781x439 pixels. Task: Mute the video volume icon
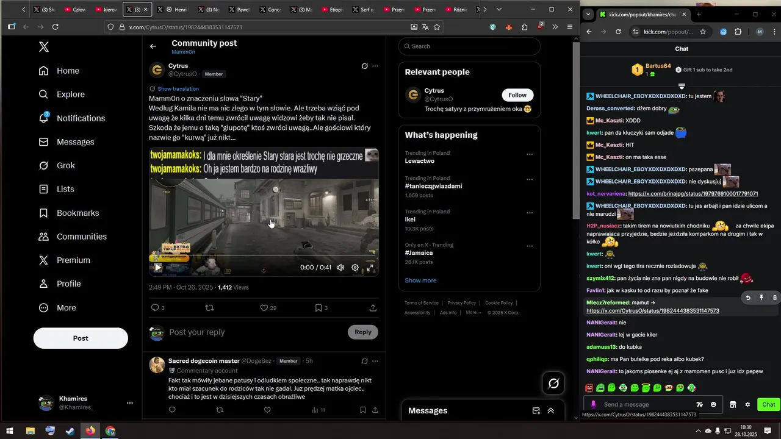(x=340, y=267)
